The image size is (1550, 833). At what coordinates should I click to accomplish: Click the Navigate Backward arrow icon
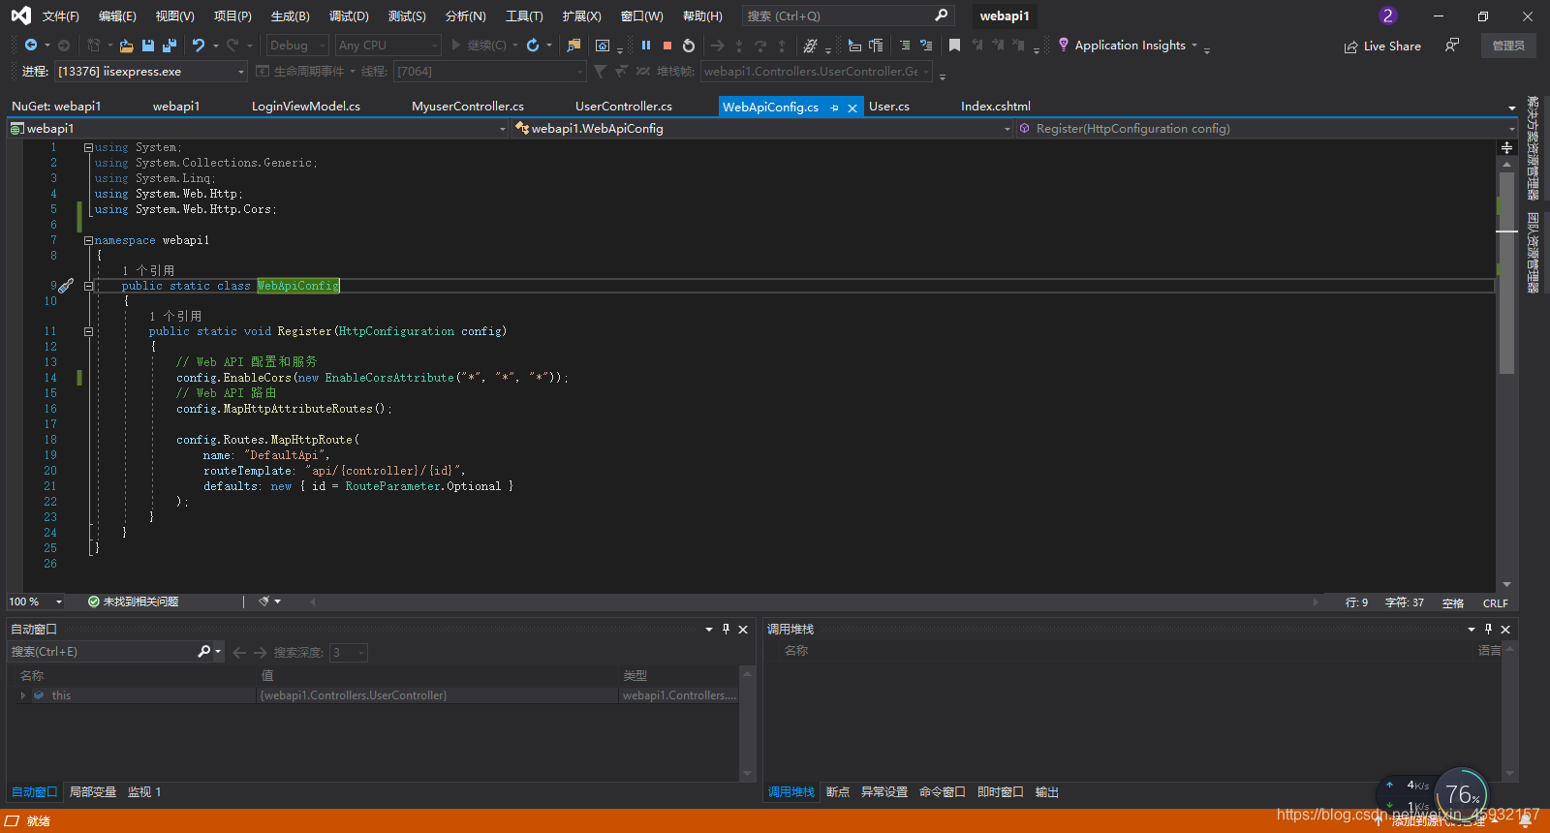click(x=31, y=46)
